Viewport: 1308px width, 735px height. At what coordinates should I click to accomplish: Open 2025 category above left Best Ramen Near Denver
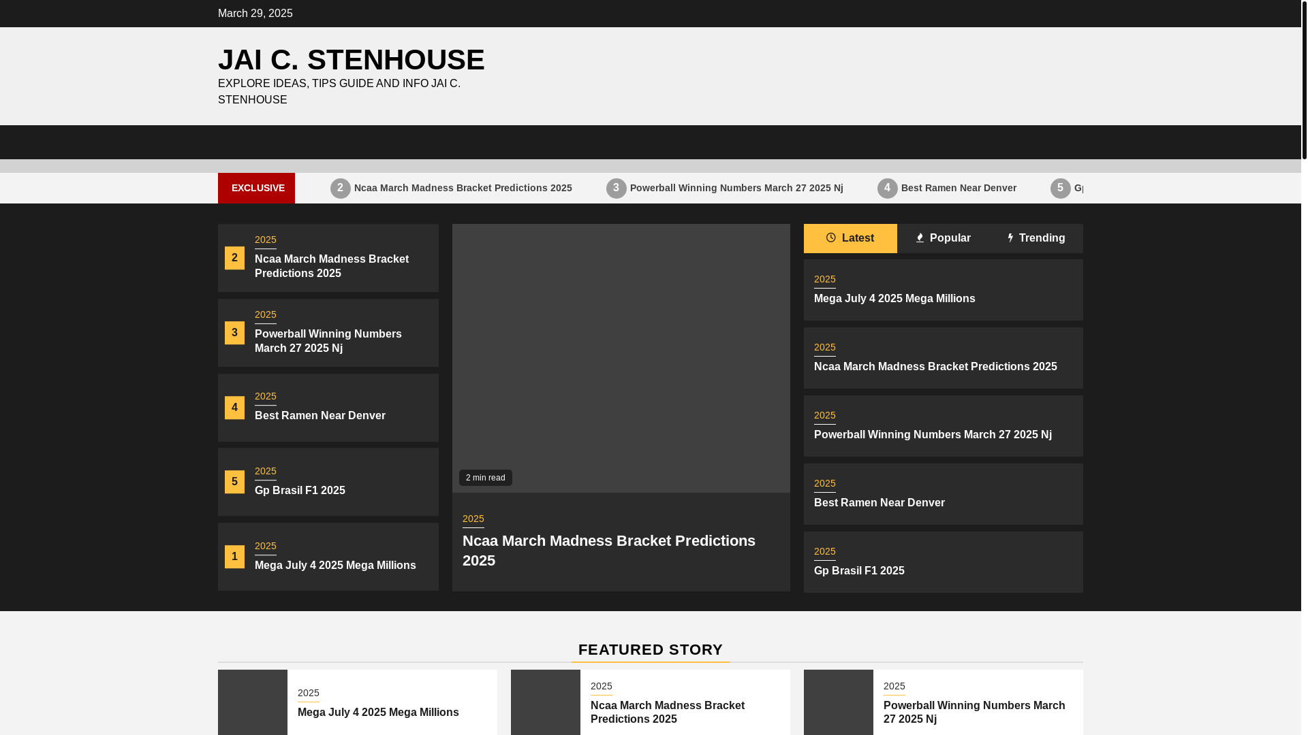(x=266, y=397)
